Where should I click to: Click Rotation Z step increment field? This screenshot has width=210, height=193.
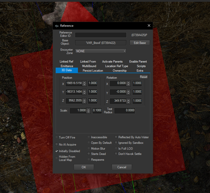[x=137, y=101]
